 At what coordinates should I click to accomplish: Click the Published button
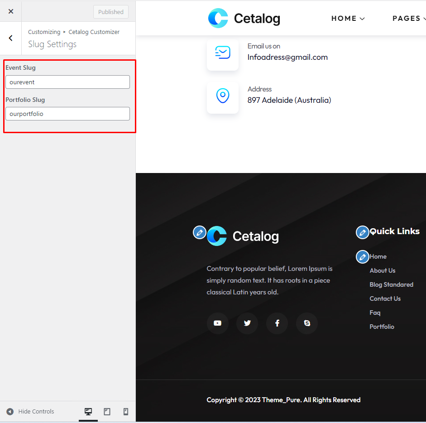(111, 12)
